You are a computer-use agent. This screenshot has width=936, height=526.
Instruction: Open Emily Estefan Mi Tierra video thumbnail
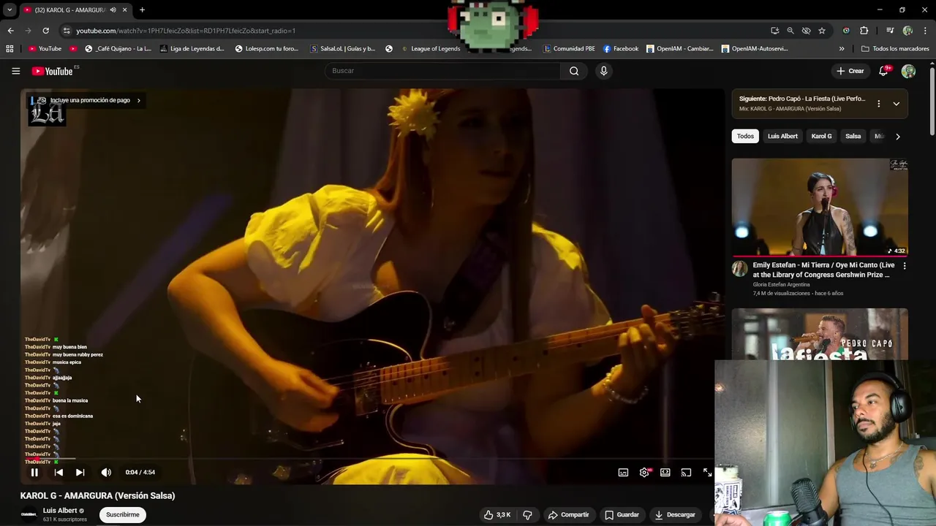820,207
